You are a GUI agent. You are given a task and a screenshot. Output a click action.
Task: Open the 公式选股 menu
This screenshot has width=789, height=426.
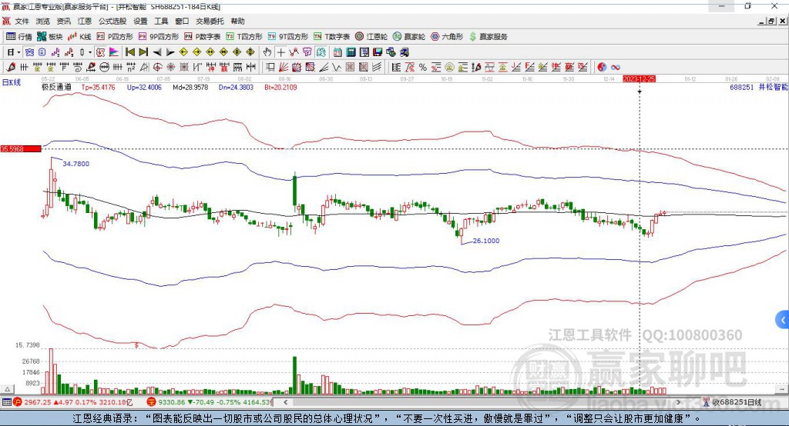(x=112, y=21)
